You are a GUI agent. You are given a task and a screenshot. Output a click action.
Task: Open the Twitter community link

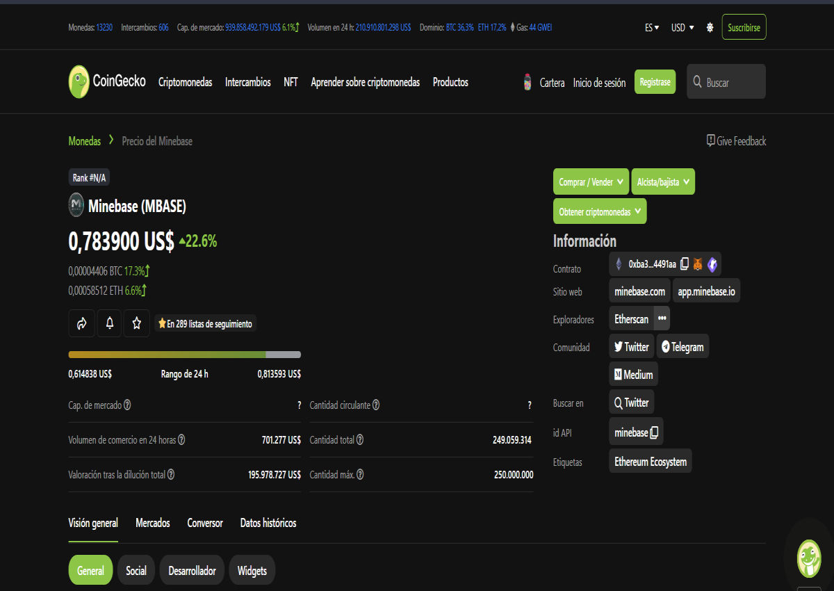(631, 347)
